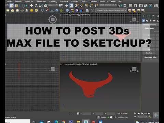The height and width of the screenshot is (123, 164).
Task: Play the animation
Action: point(142,113)
